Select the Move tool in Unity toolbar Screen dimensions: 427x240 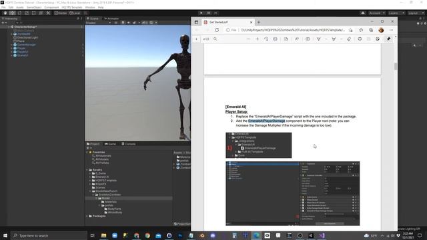pos(12,13)
